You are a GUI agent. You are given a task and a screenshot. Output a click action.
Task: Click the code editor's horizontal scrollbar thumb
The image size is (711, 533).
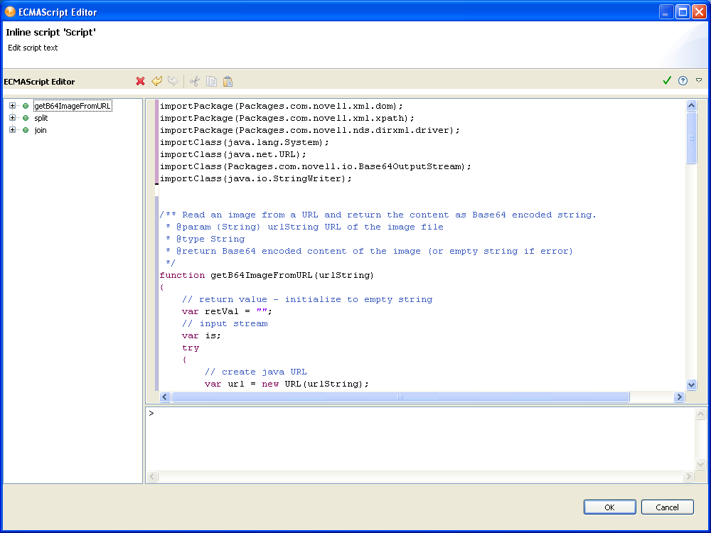pyautogui.click(x=400, y=397)
